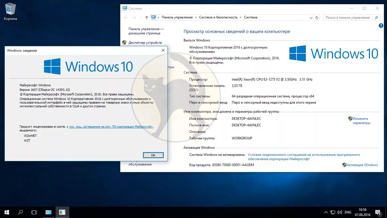The width and height of the screenshot is (387, 218).
Task: Click the shield icon next to Изменить параметры
Action: [x=350, y=119]
